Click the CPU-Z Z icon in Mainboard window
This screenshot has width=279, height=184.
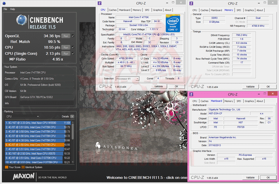click(191, 94)
